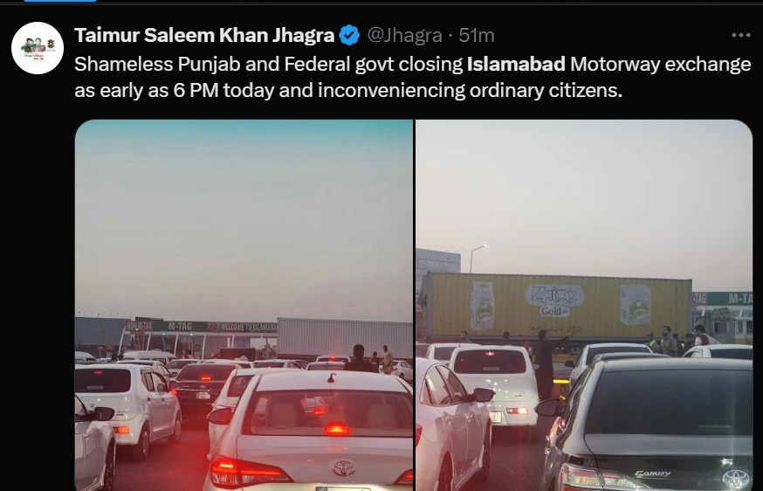Image resolution: width=763 pixels, height=491 pixels.
Task: Open Taimur Saleem Khan Jhagra's profile avatar
Action: pos(38,48)
